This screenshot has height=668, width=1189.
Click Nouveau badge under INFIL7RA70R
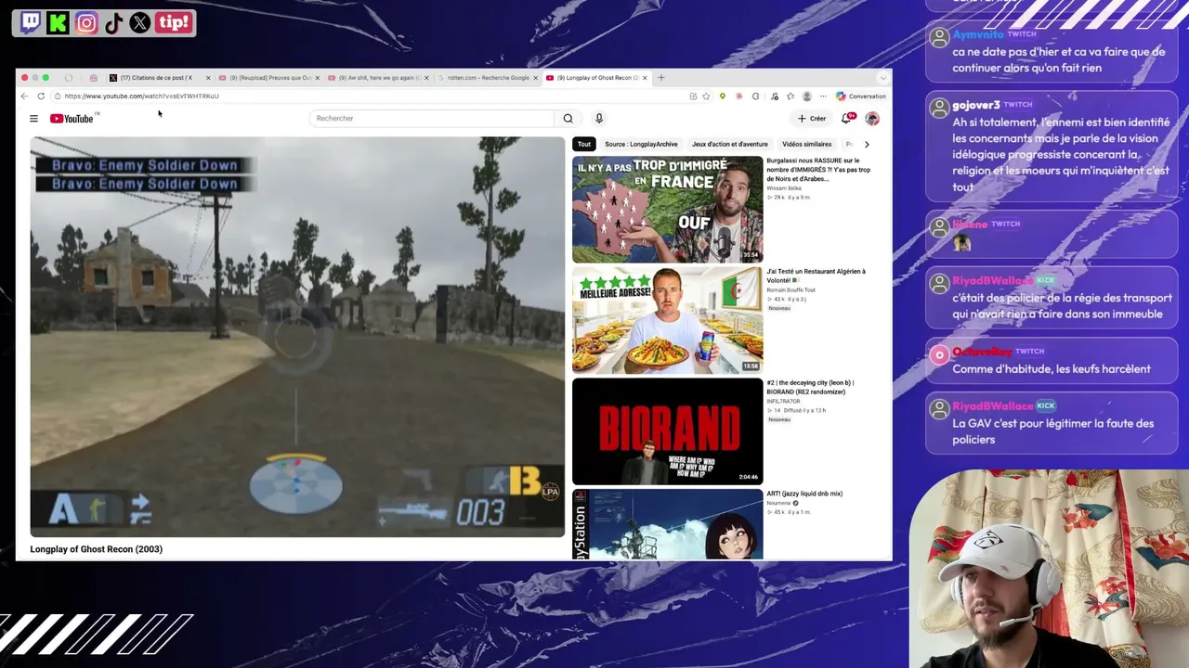coord(778,419)
